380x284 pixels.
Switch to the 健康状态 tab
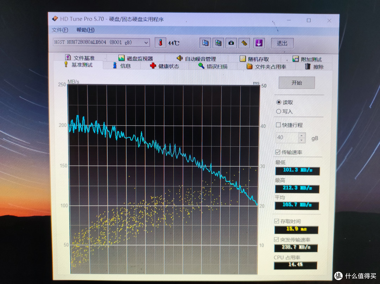coord(165,66)
